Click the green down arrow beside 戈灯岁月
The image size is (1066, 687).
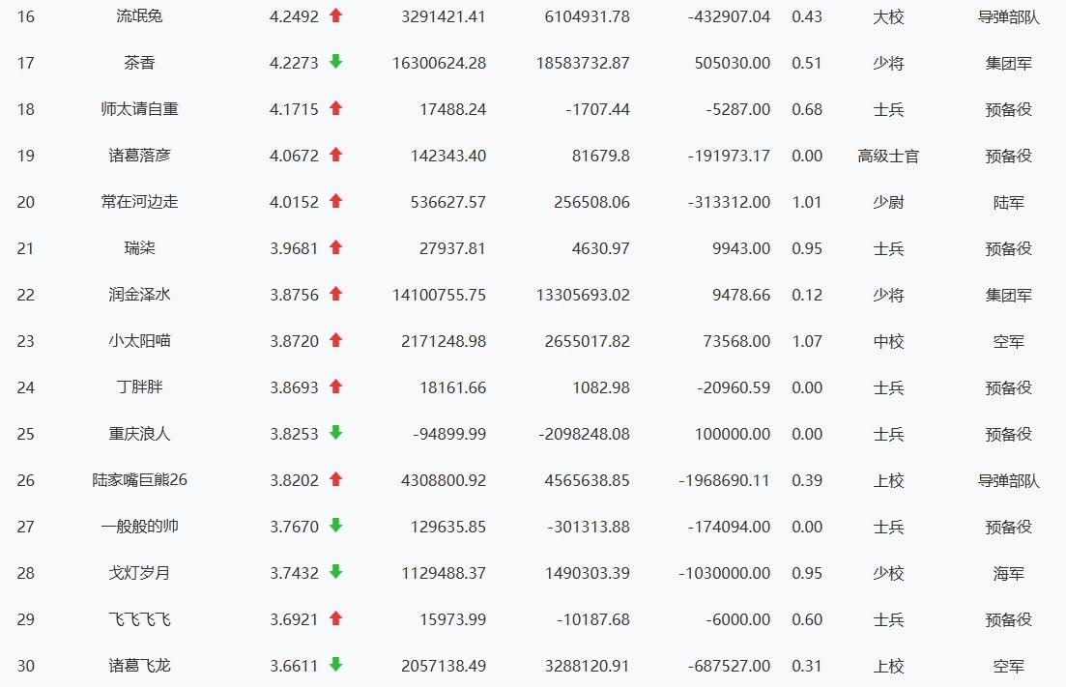pyautogui.click(x=335, y=571)
